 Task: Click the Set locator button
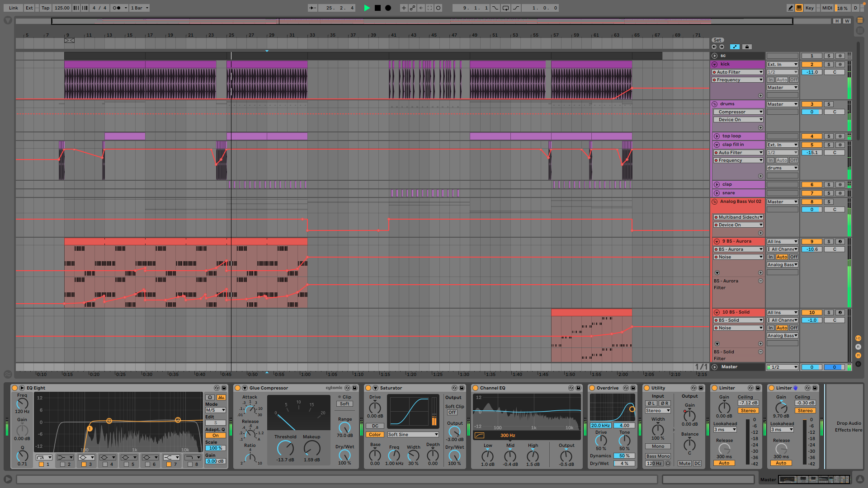717,40
